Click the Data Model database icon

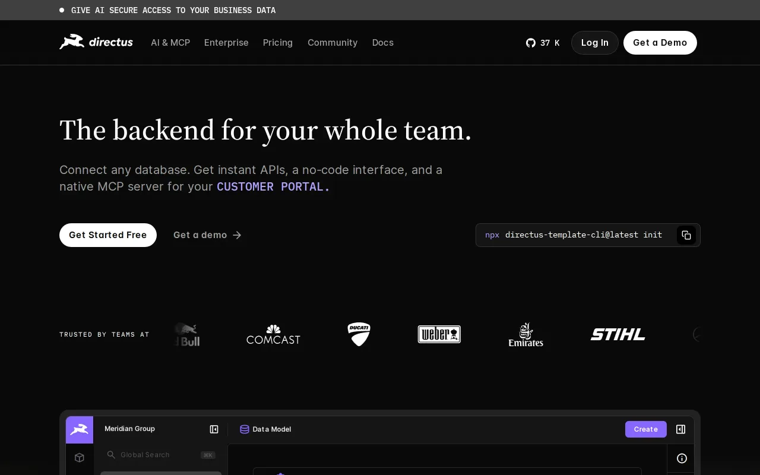(245, 429)
